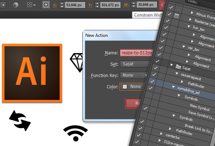Image resolution: width=215 pixels, height=146 pixels.
Task: Select the Save Symbol Li... row
Action: point(201,115)
